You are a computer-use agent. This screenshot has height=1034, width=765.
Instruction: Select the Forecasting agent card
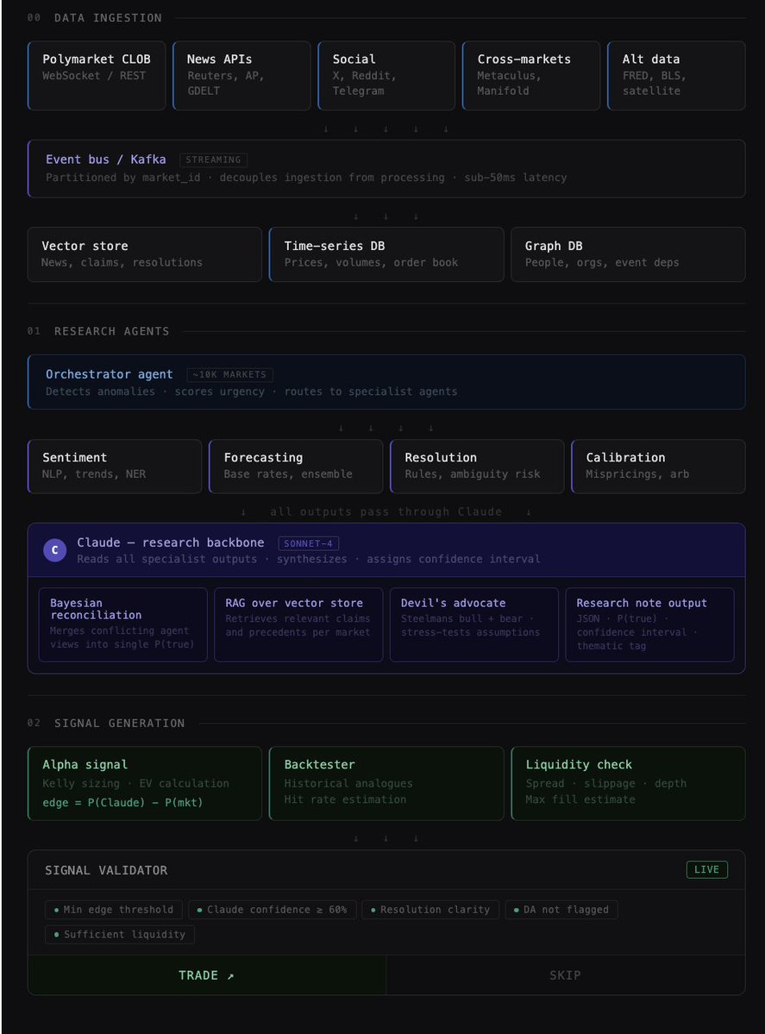click(x=295, y=466)
